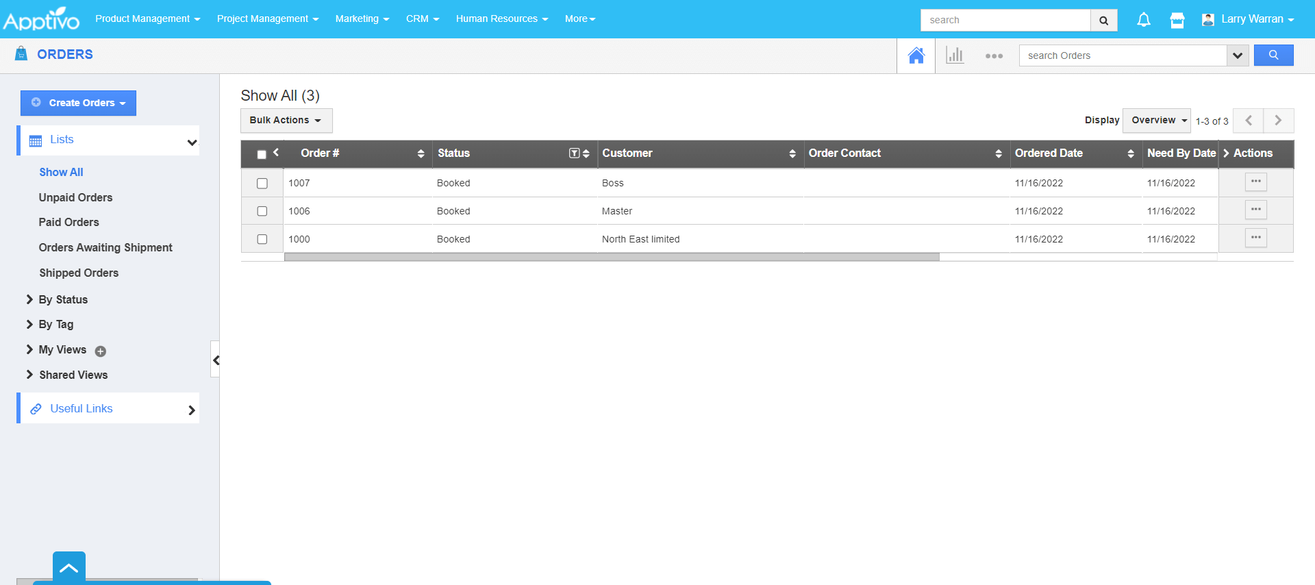Click the blue Orders search button
This screenshot has height=585, width=1315.
coord(1273,55)
